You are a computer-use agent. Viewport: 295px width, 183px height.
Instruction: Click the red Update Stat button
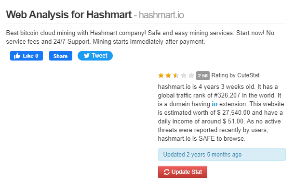pos(183,172)
